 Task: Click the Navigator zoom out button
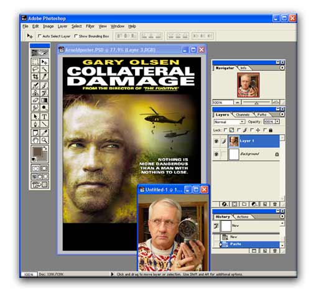click(x=238, y=102)
